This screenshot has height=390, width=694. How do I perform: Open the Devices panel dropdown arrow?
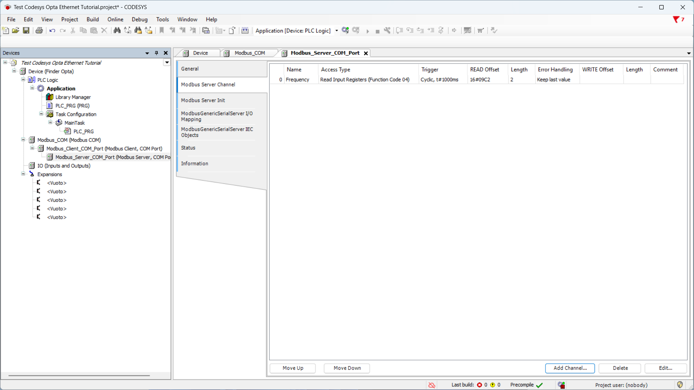point(147,53)
